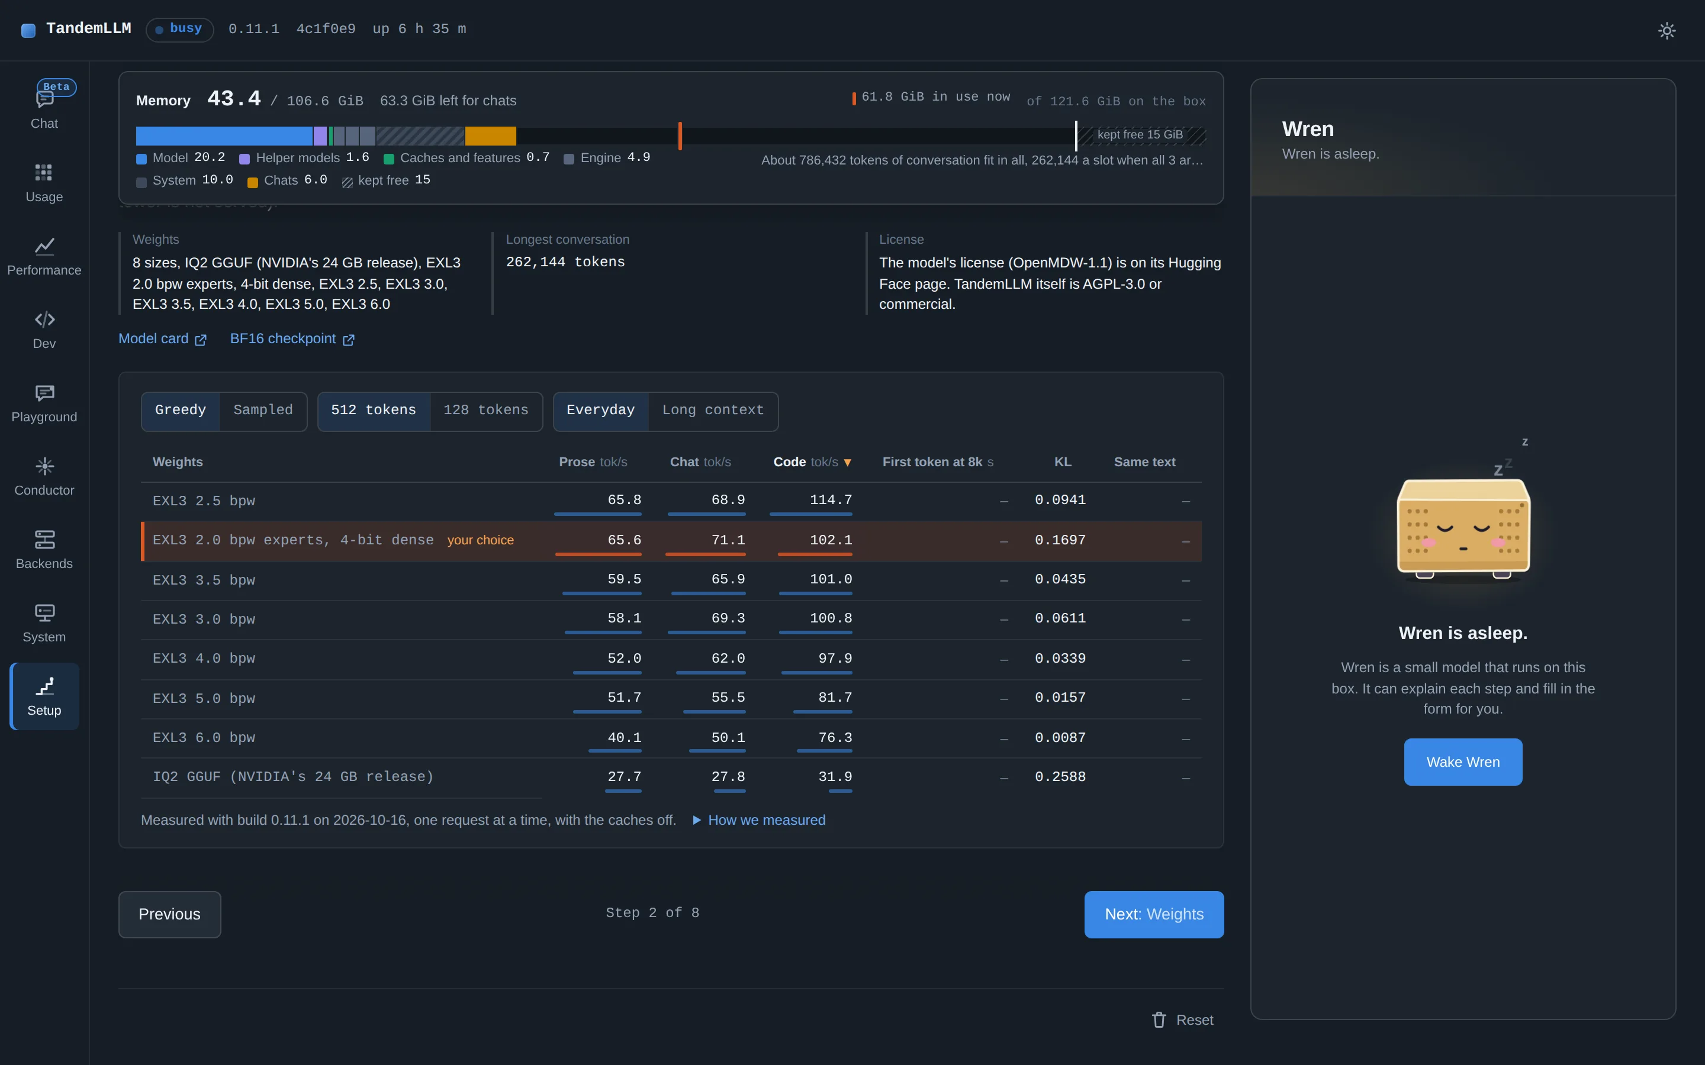Open the System monitor icon
The image size is (1705, 1065).
coord(44,612)
